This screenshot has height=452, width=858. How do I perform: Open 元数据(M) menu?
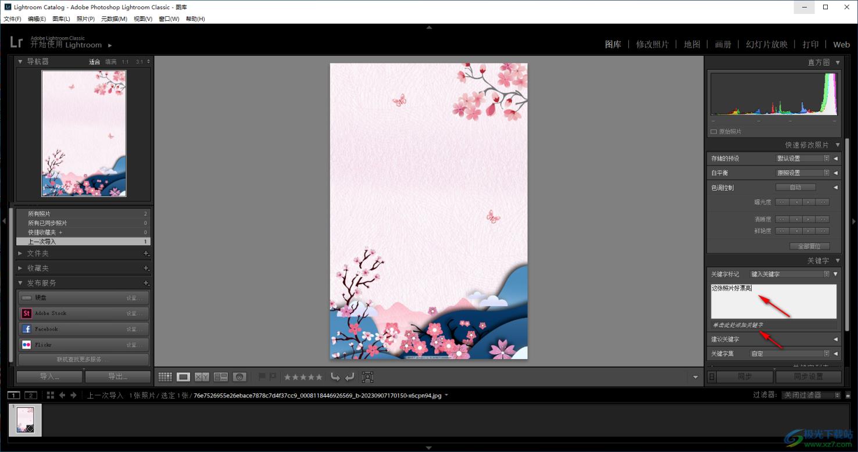(114, 19)
